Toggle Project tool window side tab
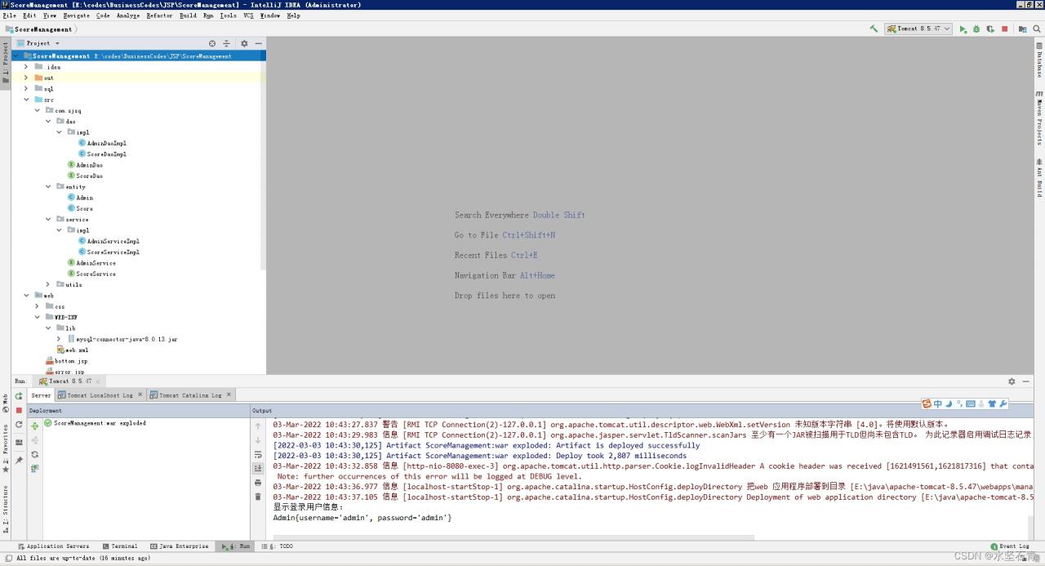 point(5,64)
